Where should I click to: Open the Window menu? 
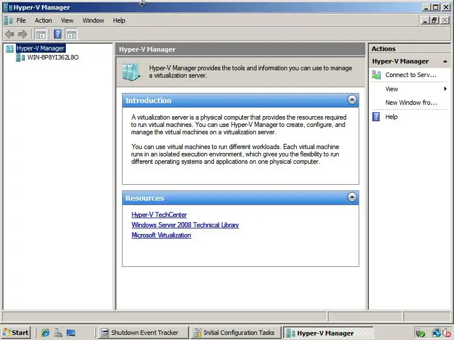pos(93,20)
